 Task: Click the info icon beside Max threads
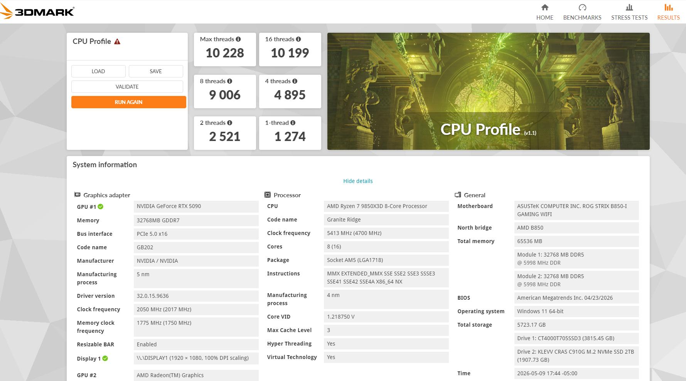[238, 39]
